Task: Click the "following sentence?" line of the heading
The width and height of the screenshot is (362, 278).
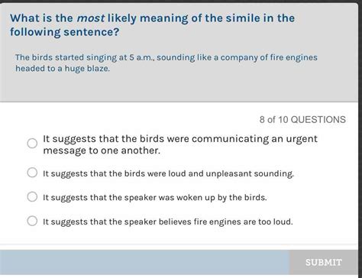Action: coord(64,32)
